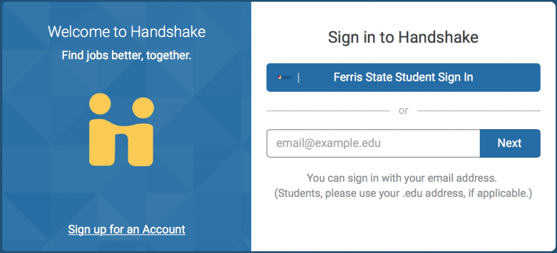Click the Sign in to Handshake heading

pos(403,37)
